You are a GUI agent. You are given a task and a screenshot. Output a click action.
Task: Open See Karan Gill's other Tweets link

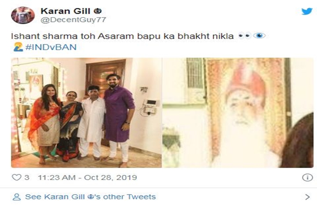(x=90, y=197)
